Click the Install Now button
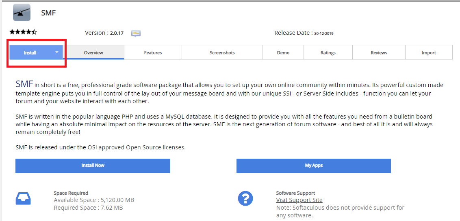 pos(93,166)
